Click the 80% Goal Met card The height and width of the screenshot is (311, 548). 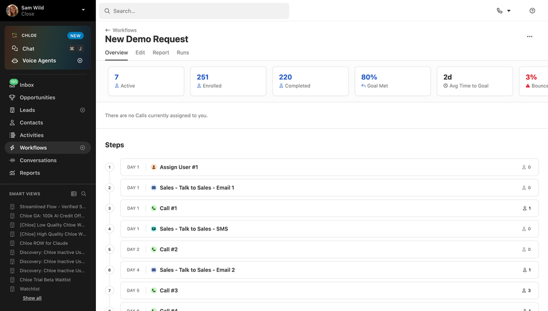[393, 81]
